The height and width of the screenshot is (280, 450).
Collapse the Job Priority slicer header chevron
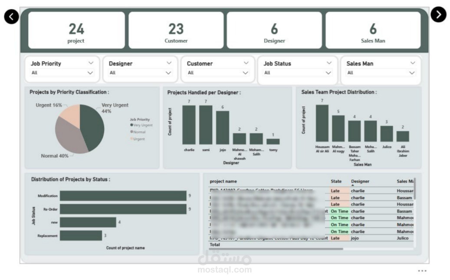tap(91, 63)
